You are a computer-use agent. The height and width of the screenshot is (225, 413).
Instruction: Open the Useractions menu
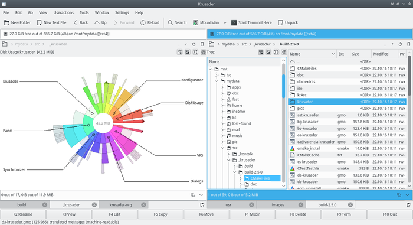pyautogui.click(x=64, y=12)
